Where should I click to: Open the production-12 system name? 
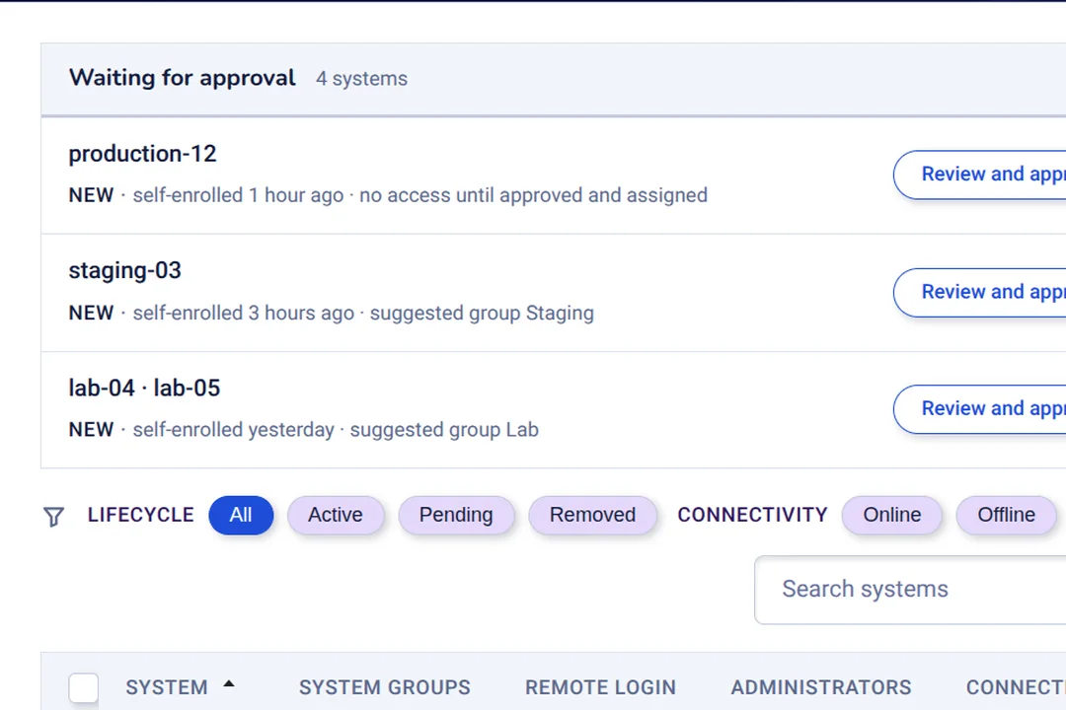[142, 154]
